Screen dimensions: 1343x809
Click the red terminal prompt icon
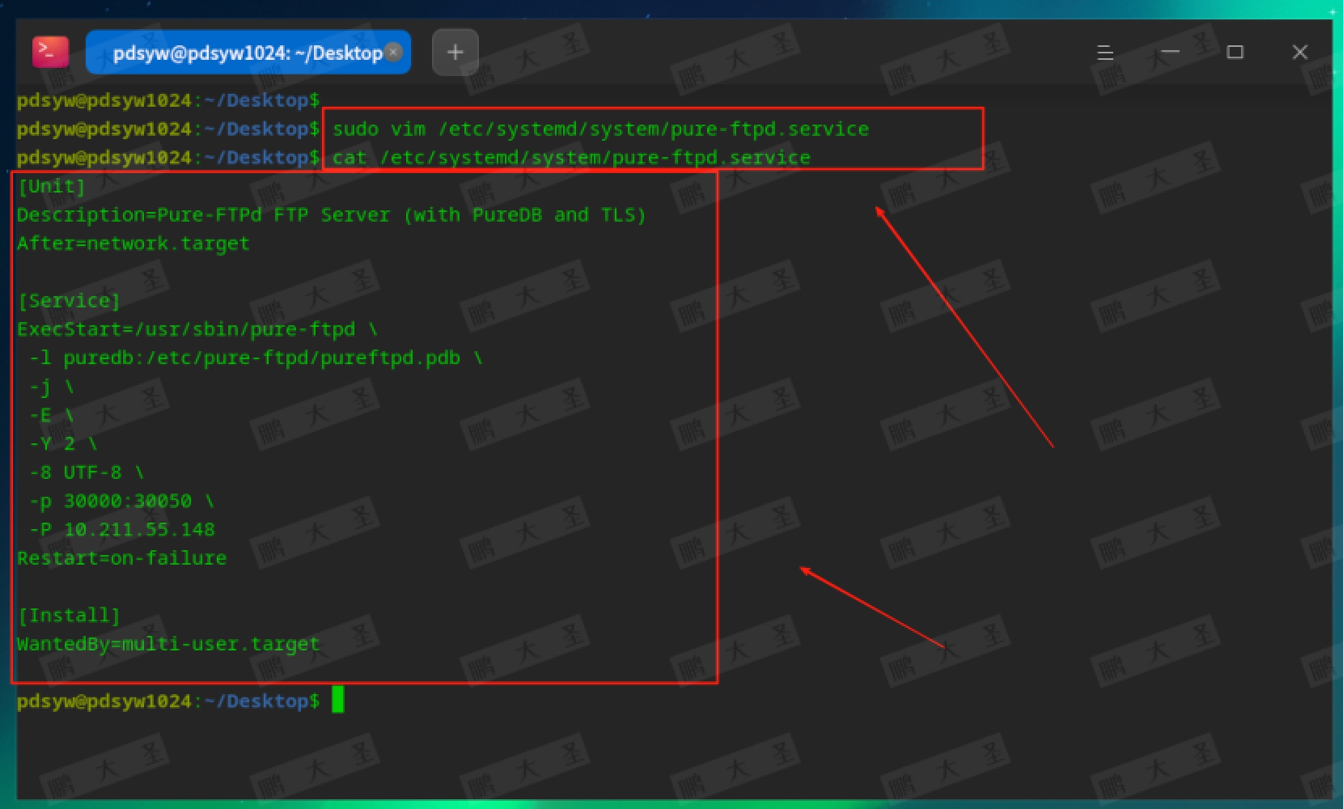49,50
